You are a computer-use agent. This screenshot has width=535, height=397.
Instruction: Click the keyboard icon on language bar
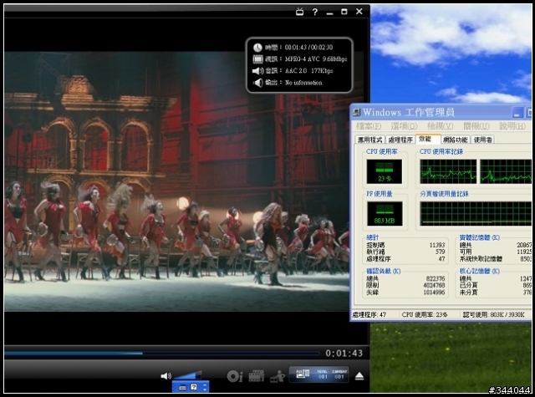(x=182, y=388)
